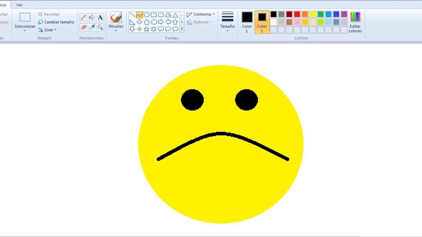Click the shapes gallery expand arrow

(182, 29)
